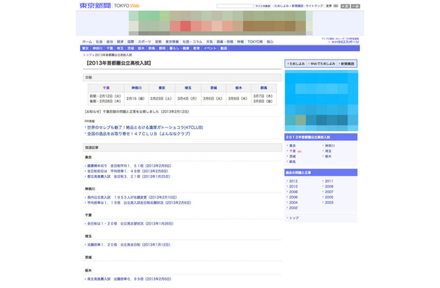Screen dimensions: 440x288
Task: Select 群馬 in the blue regional bar
Action: coord(151,48)
